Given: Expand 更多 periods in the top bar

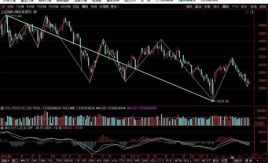Looking at the screenshot, I should coord(115,7).
